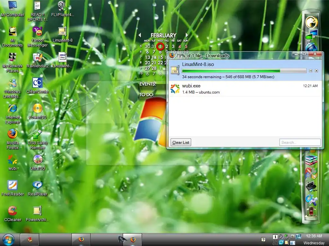Launch Yahoo! Messenger from the desktop
329x246 pixels.
coord(38,37)
